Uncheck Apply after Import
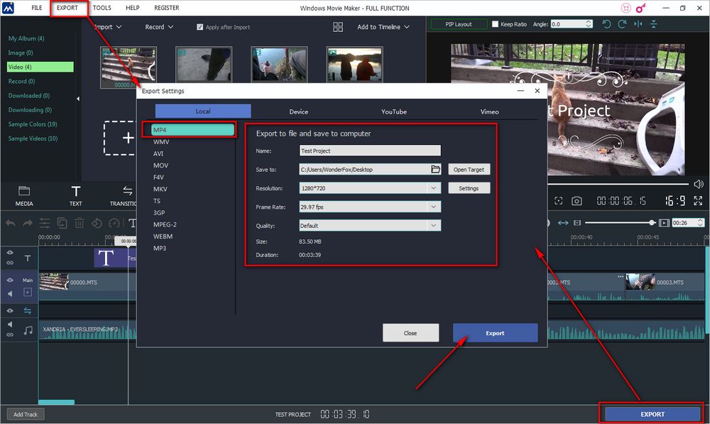 coord(200,27)
